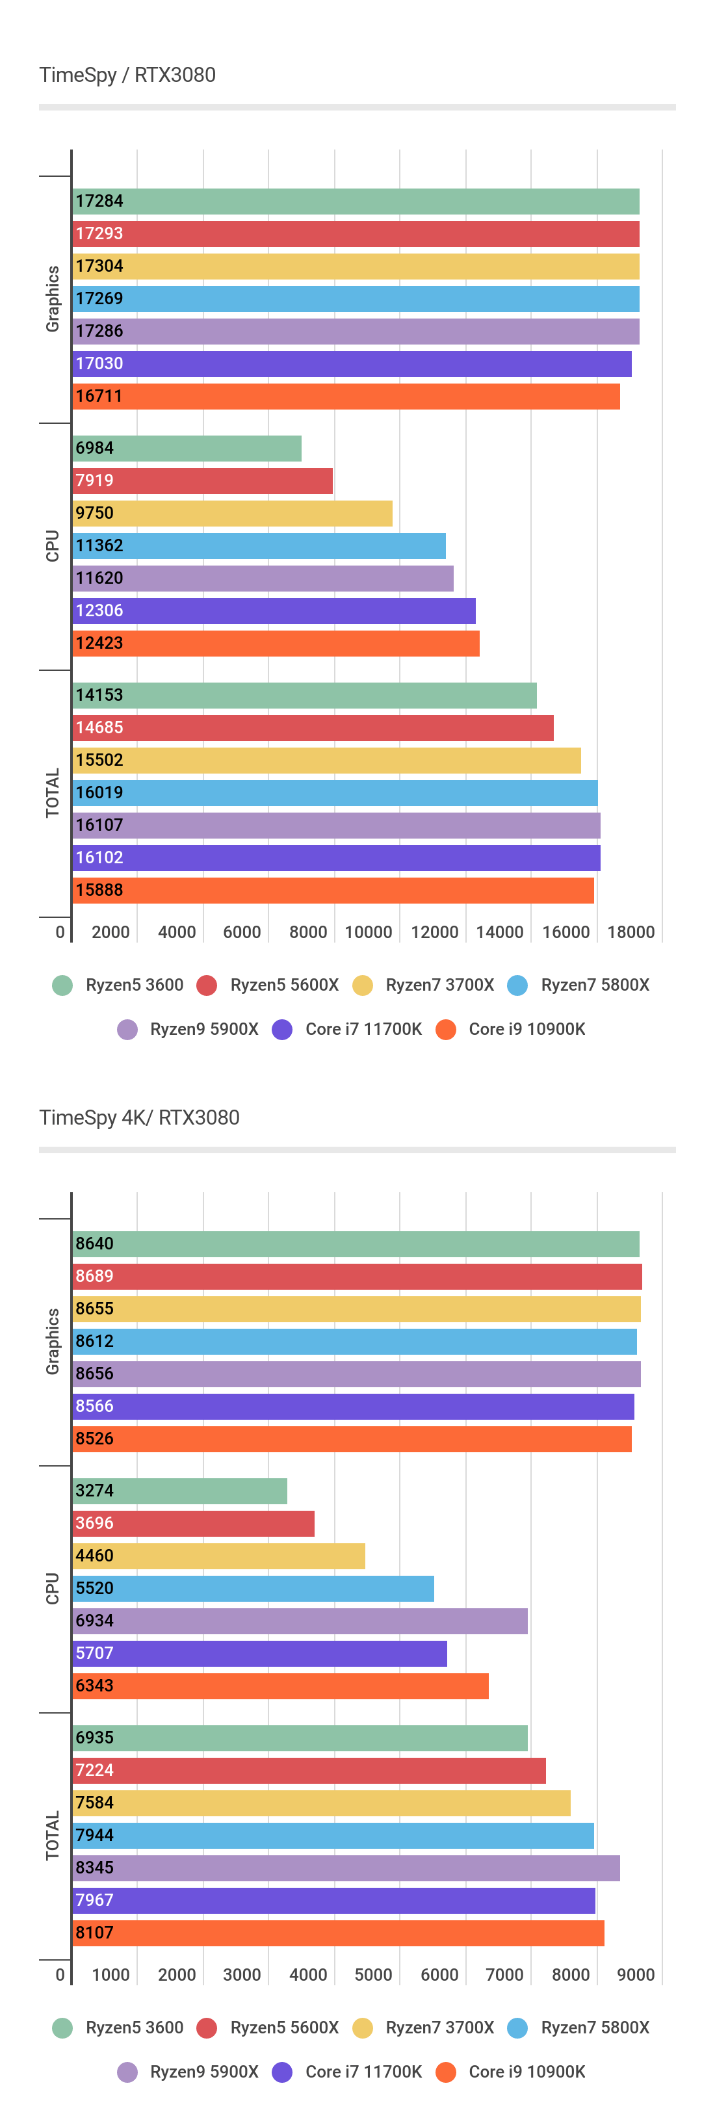Click the Core i7 11700K legend dot under TimeSpy 4K

[282, 2072]
